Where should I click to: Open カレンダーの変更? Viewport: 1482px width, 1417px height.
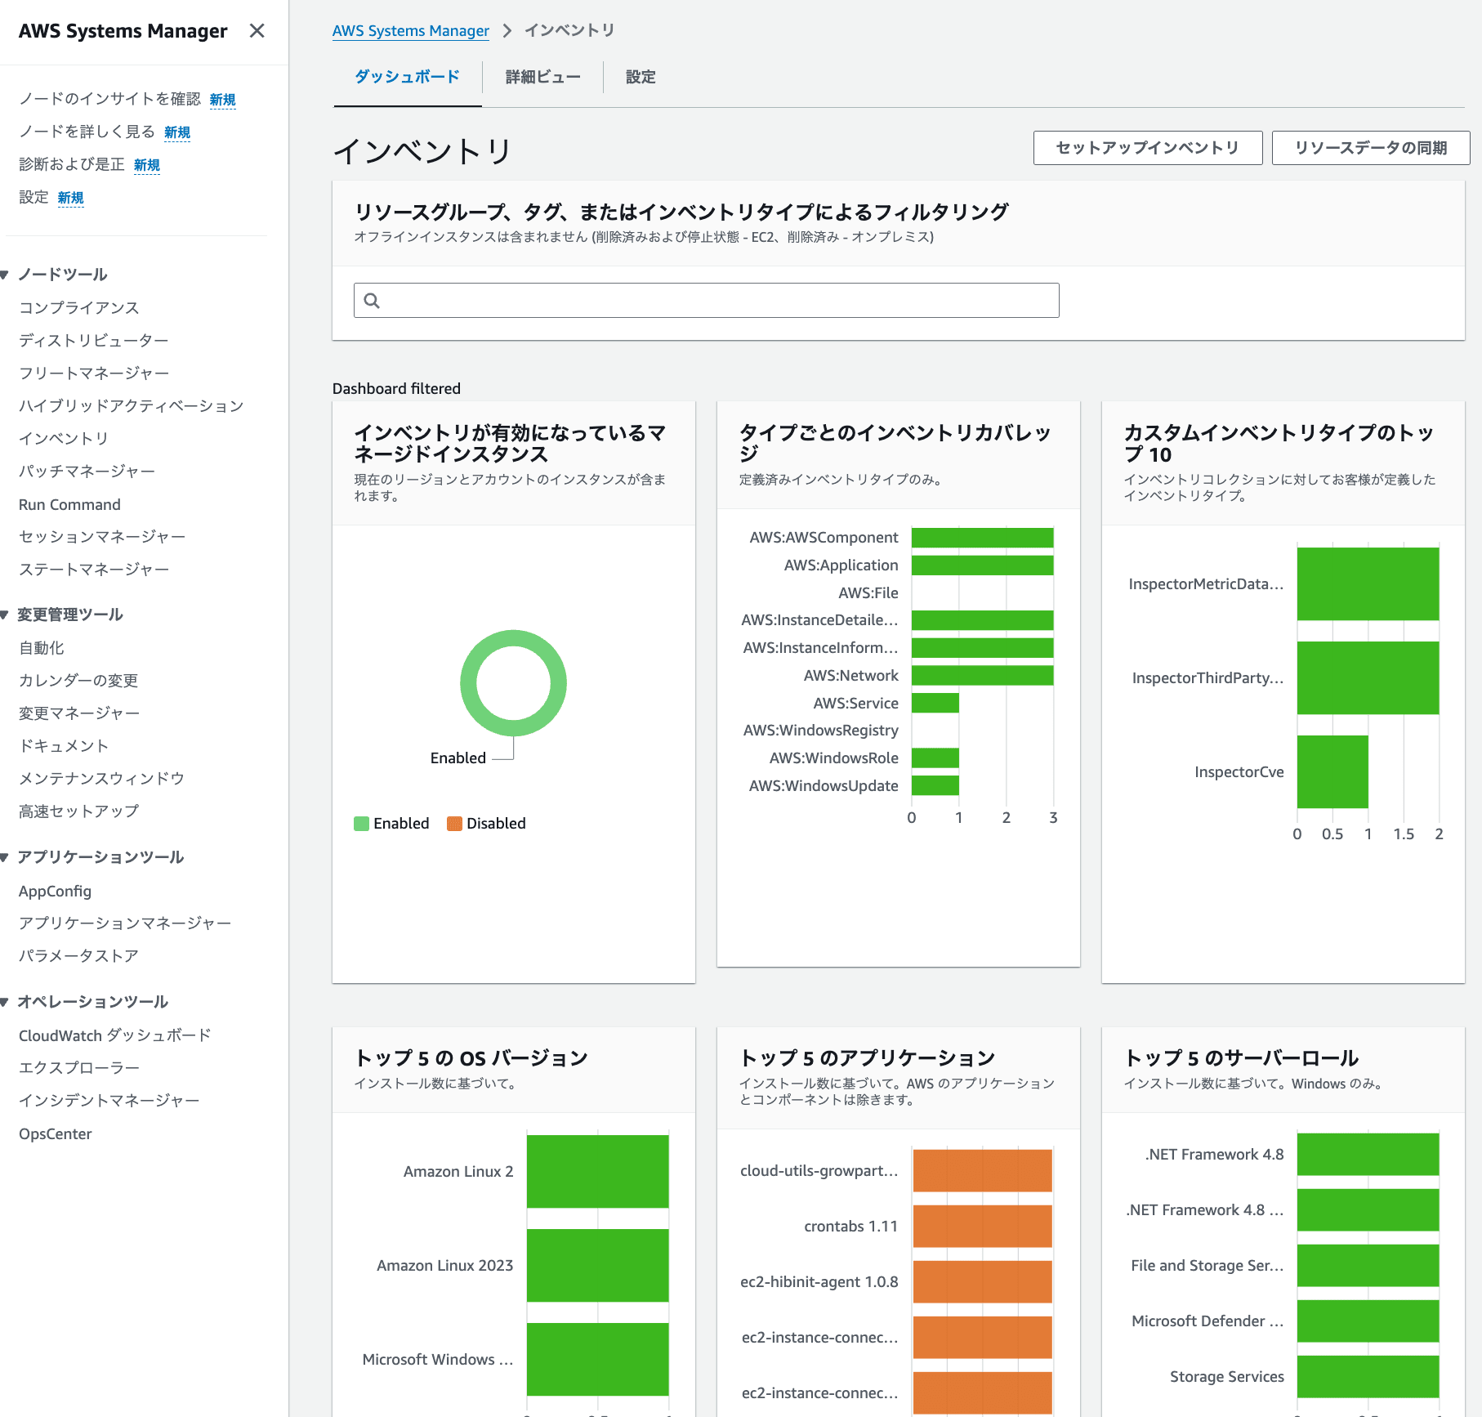point(78,681)
